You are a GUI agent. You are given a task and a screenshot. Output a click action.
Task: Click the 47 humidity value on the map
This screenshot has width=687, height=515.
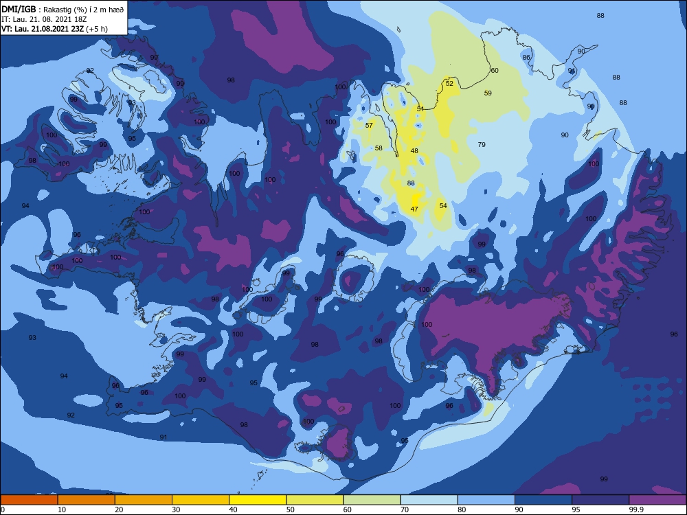click(414, 209)
